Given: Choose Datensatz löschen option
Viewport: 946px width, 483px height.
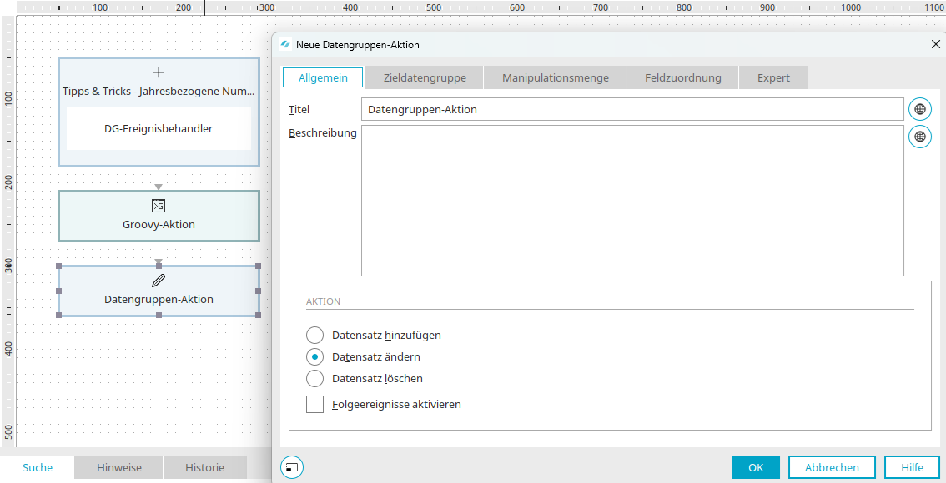Looking at the screenshot, I should 315,379.
